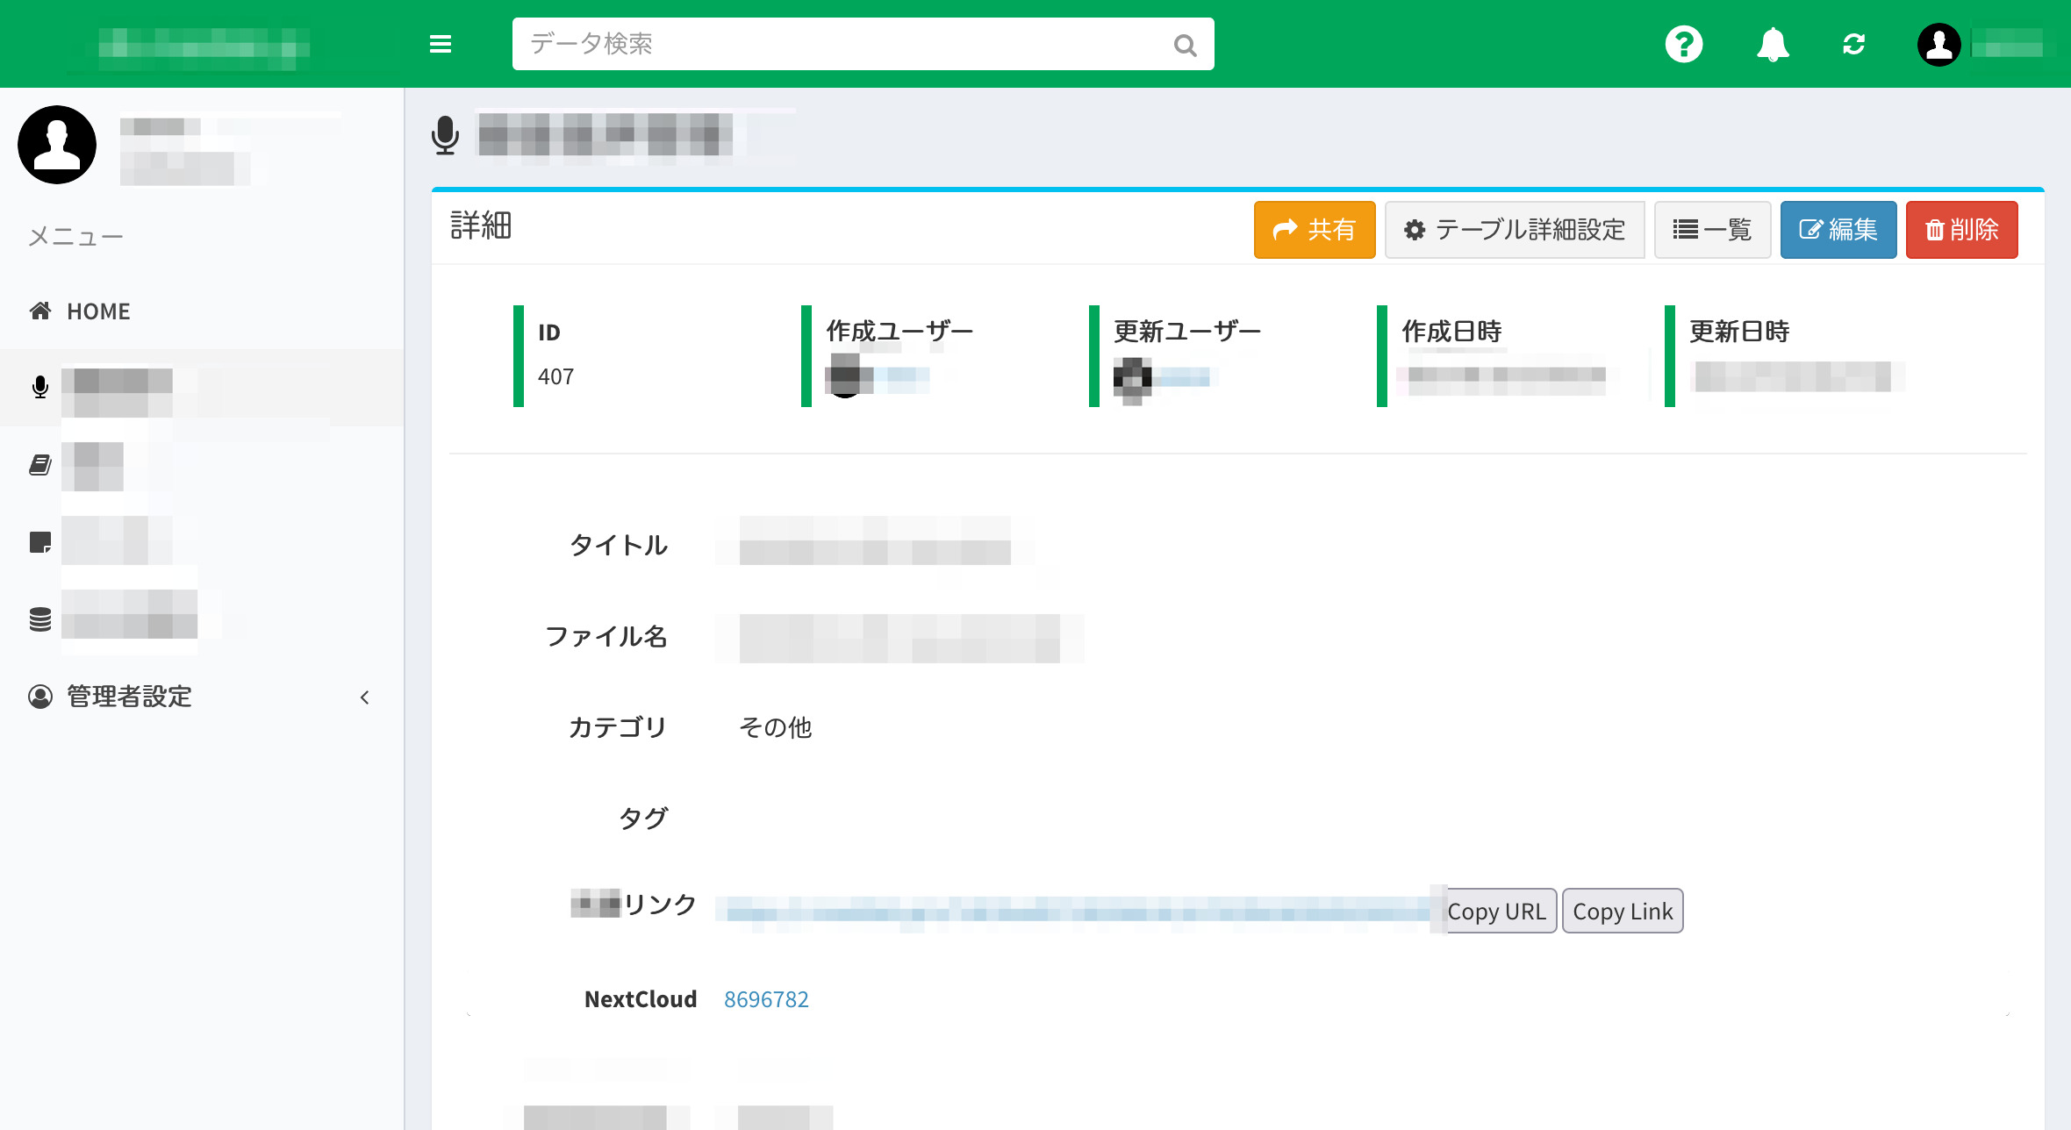Click the search magnifier icon
Screen dimensions: 2071x1130
tap(1185, 45)
